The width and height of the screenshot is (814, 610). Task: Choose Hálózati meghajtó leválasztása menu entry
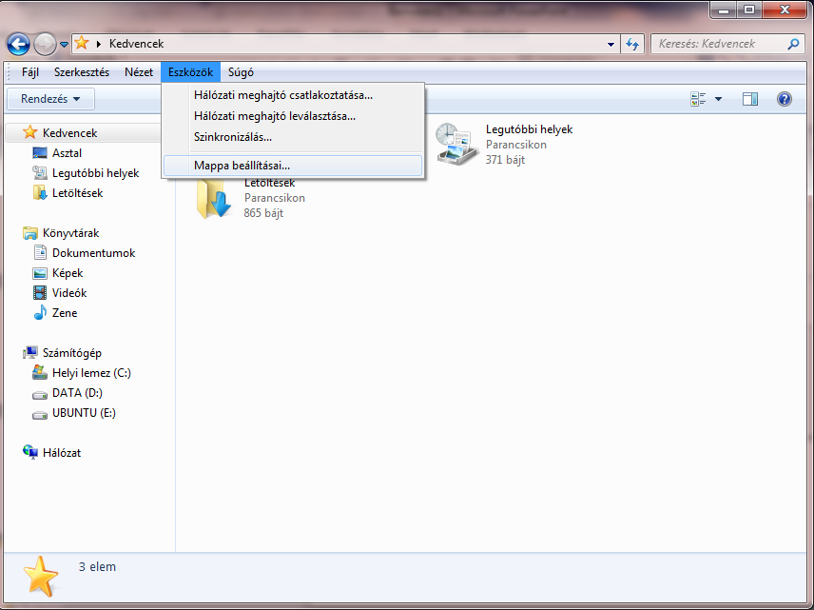click(293, 116)
